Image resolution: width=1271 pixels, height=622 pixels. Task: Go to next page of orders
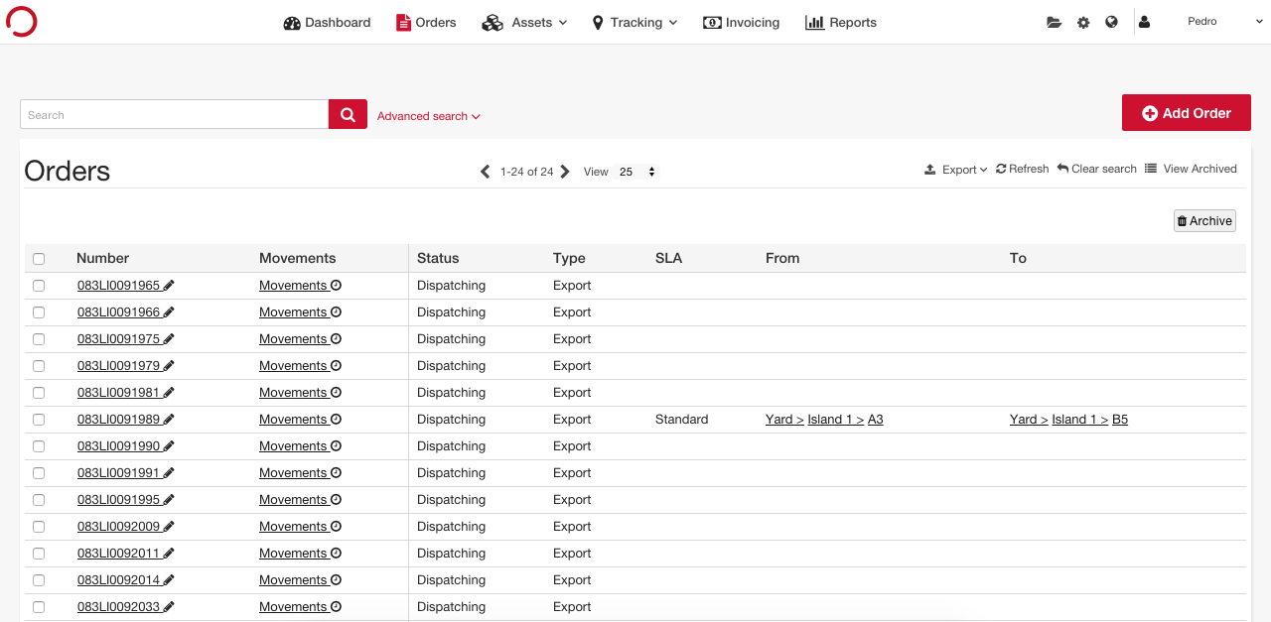[x=565, y=172]
